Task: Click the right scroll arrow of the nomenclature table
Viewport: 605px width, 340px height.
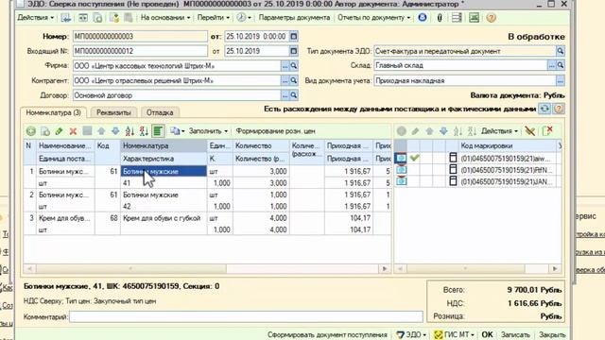Action: tap(385, 268)
